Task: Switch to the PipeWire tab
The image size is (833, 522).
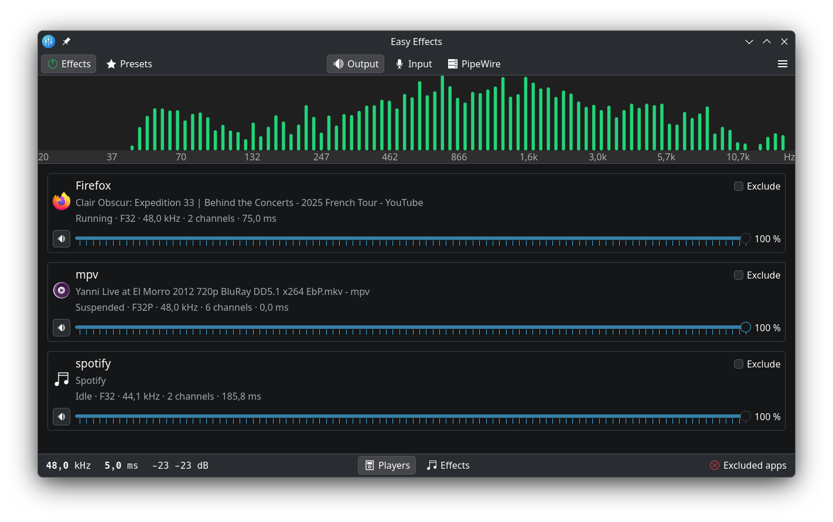Action: [474, 64]
